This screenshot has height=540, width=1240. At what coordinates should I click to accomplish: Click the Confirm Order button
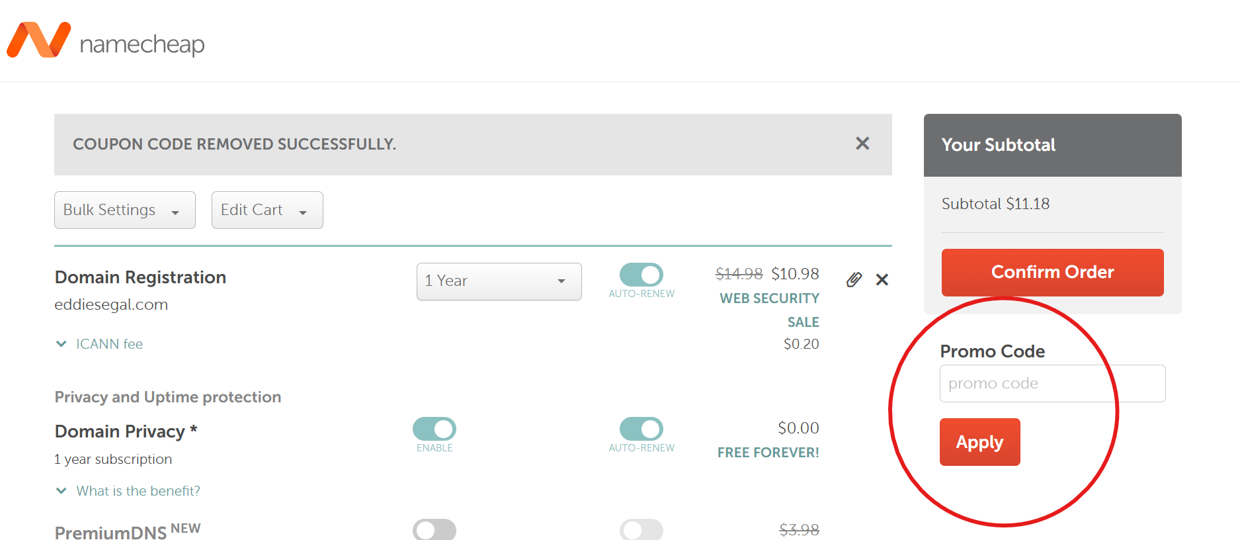click(1052, 273)
